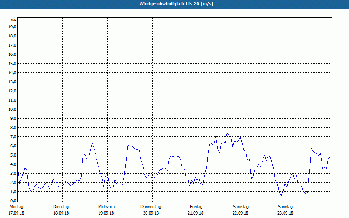Click the 2,0 axis value
Viewport: 349px width, 218px height.
(13, 182)
